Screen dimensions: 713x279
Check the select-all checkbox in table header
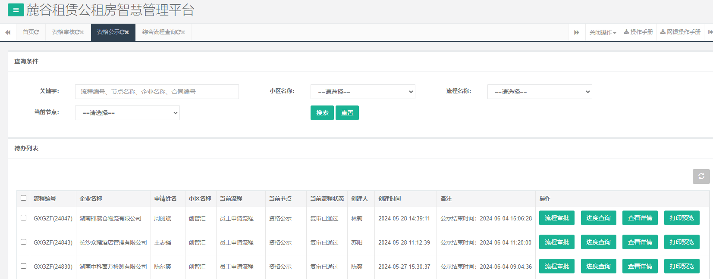[x=24, y=198]
